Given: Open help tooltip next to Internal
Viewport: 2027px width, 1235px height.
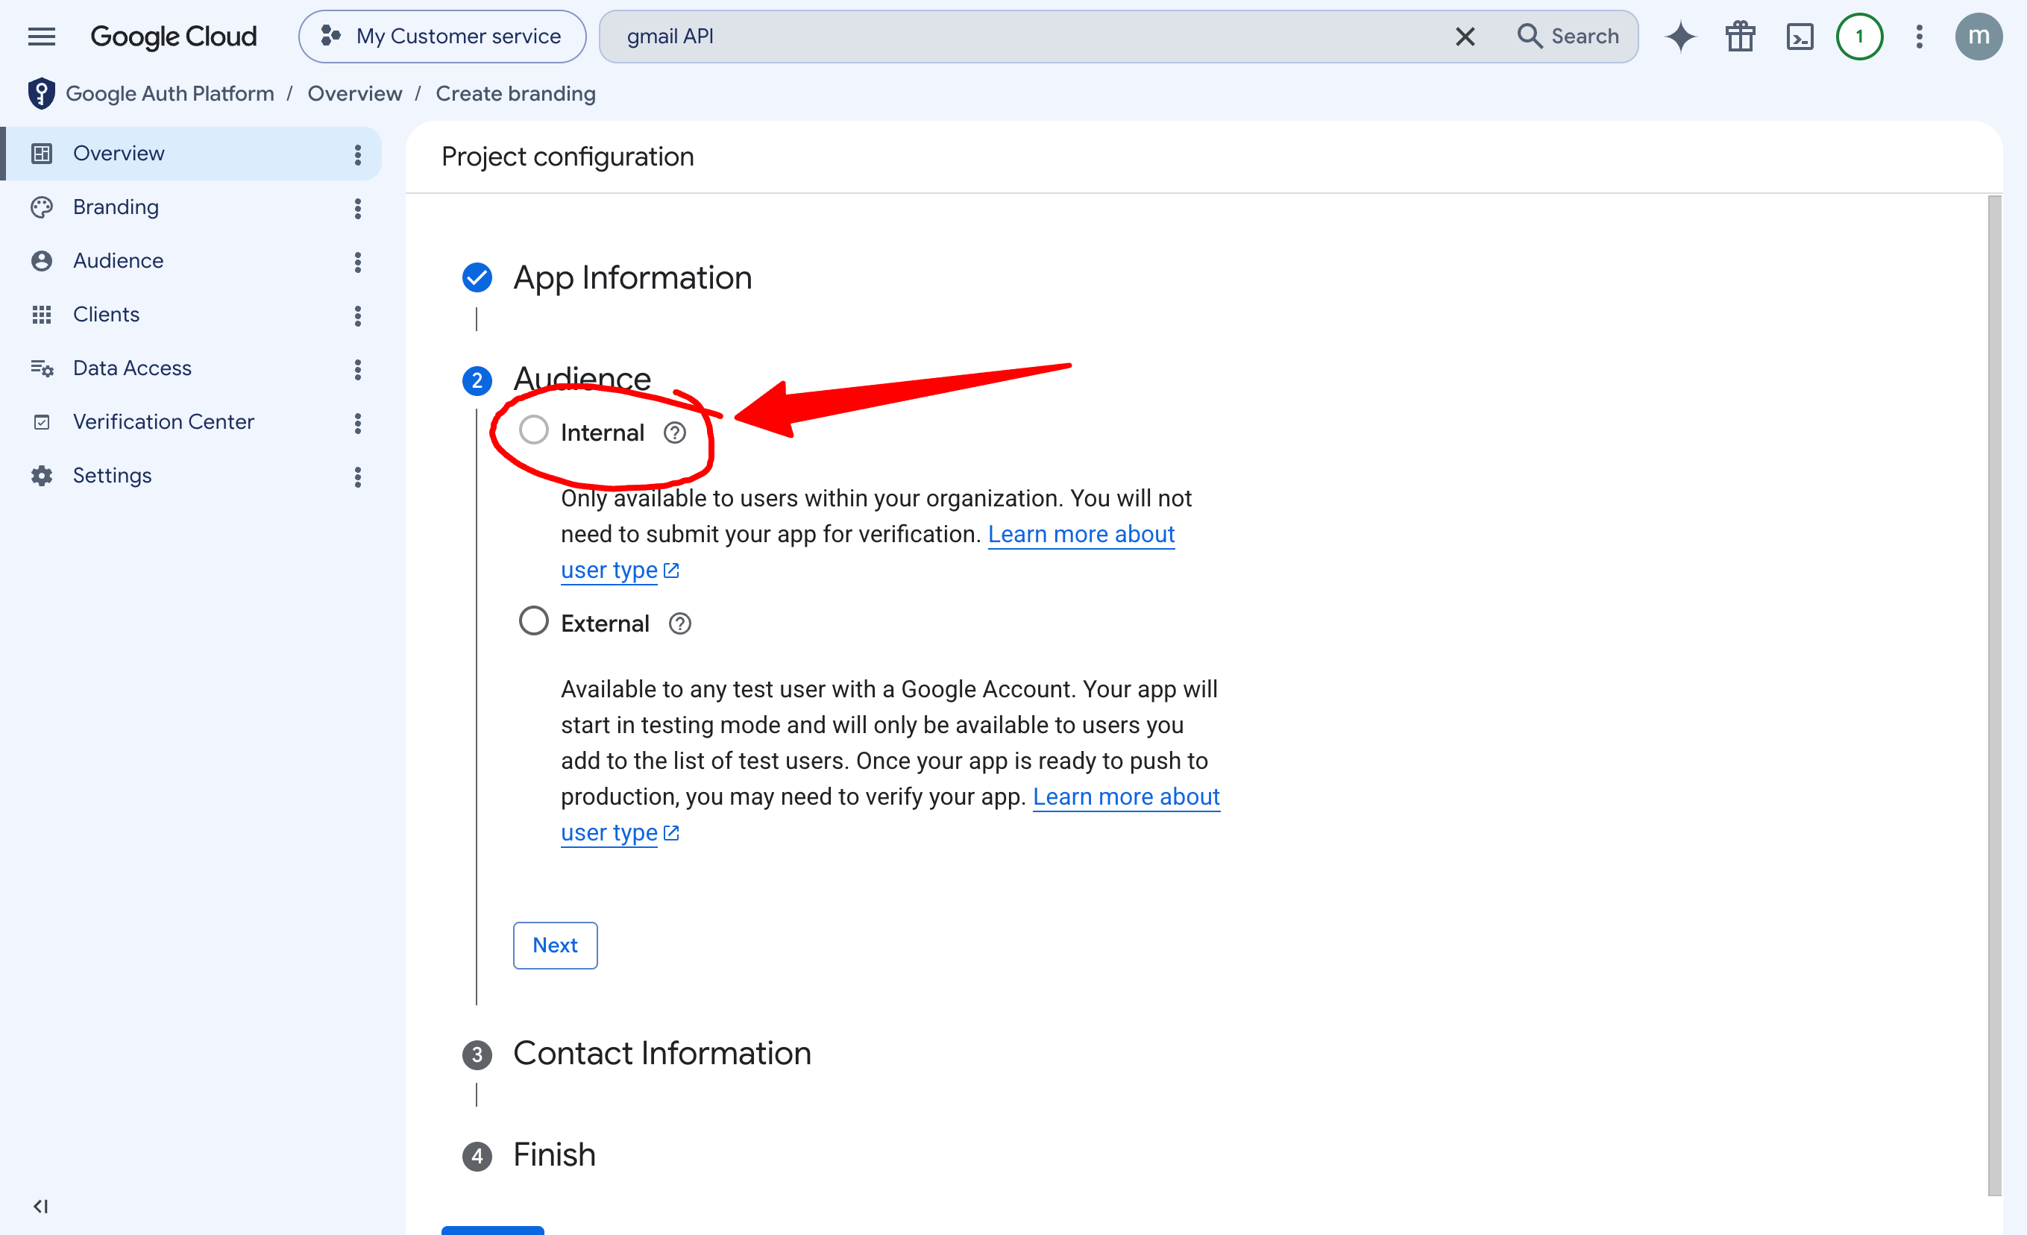Looking at the screenshot, I should coord(675,432).
